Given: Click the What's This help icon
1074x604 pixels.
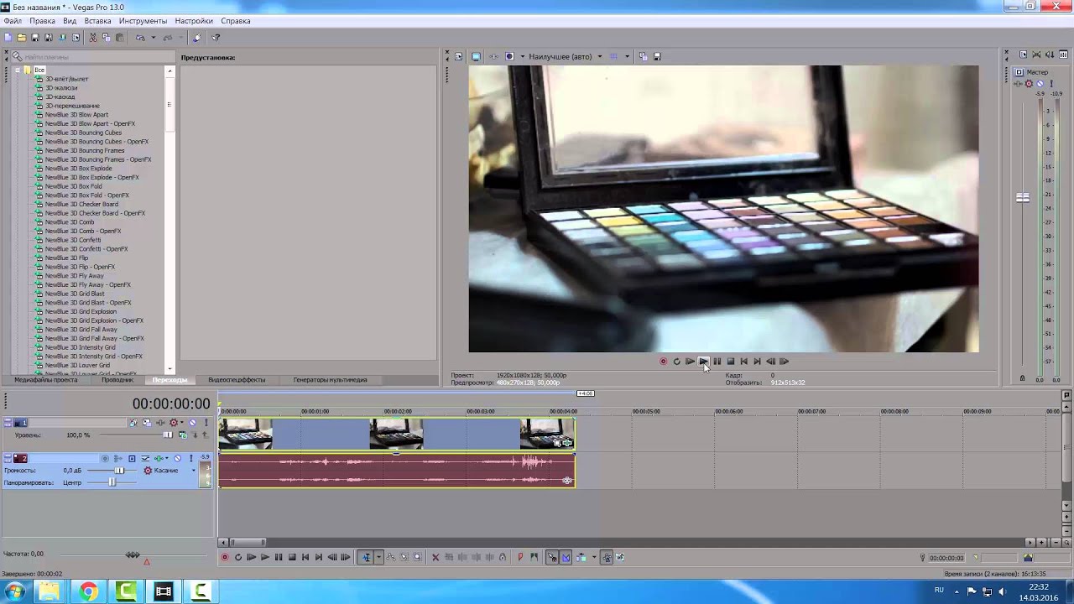Looking at the screenshot, I should coord(216,38).
